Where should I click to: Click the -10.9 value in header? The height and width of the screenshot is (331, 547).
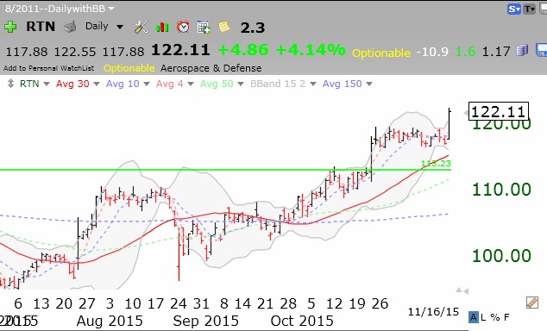[432, 52]
